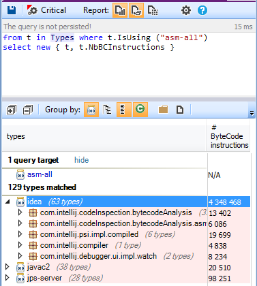This screenshot has width=257, height=286.
Task: Expand com.intellij.compiler node
Action: (20, 245)
